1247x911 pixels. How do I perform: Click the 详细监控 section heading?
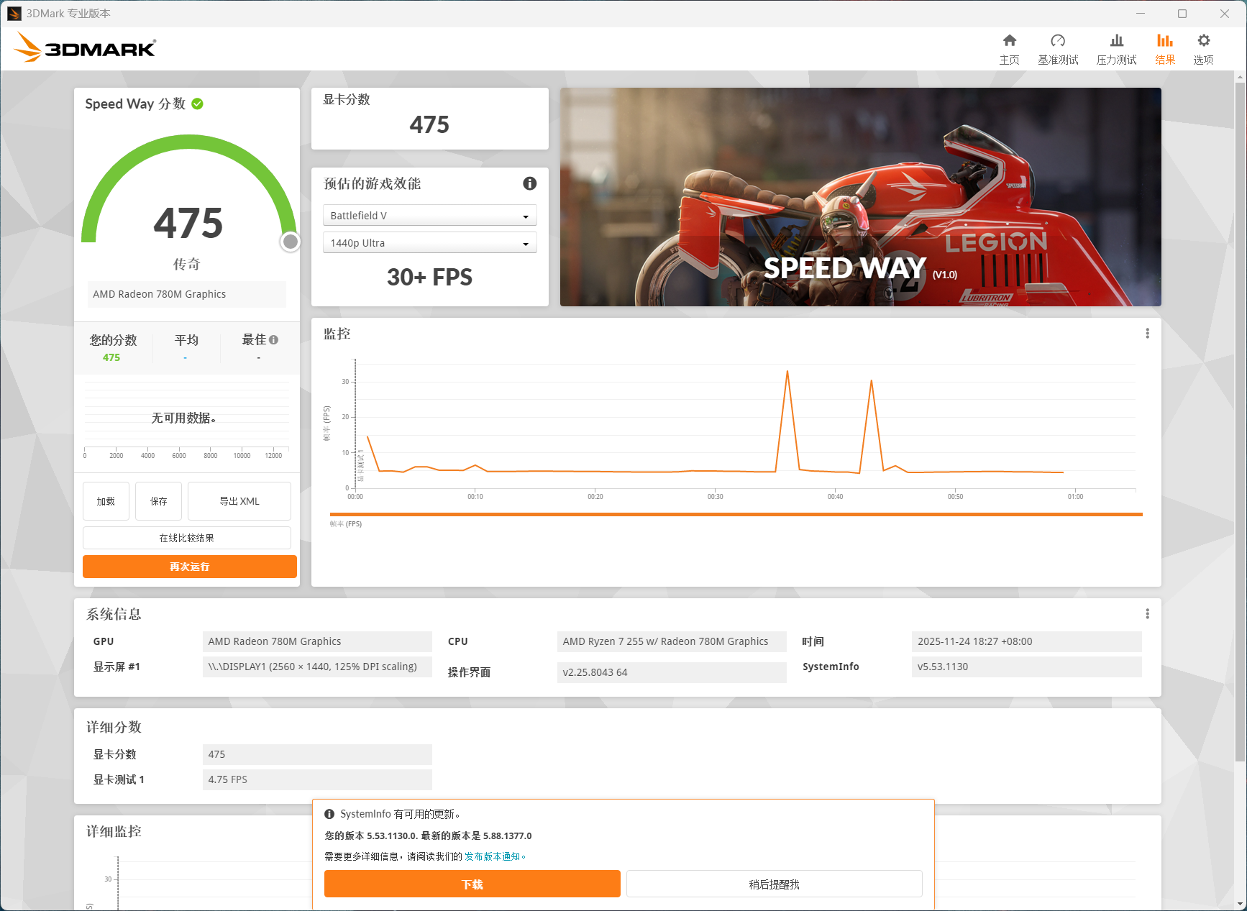point(114,831)
